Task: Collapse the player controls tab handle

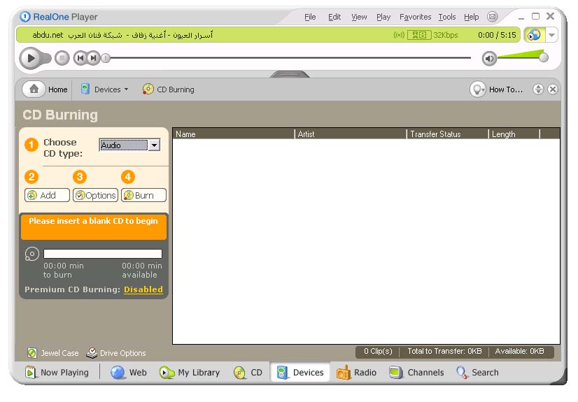Action: pyautogui.click(x=290, y=74)
